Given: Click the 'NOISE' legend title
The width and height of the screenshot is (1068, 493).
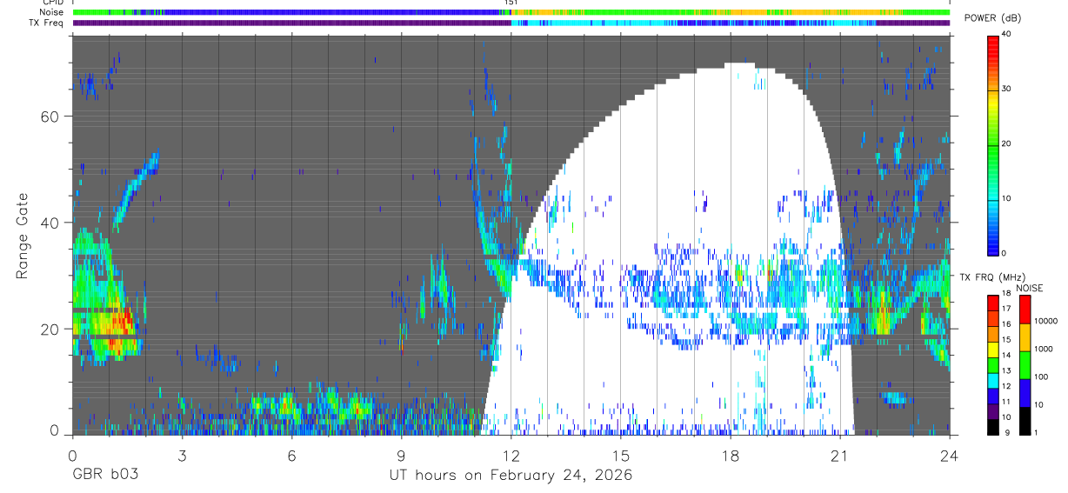Looking at the screenshot, I should [1029, 288].
